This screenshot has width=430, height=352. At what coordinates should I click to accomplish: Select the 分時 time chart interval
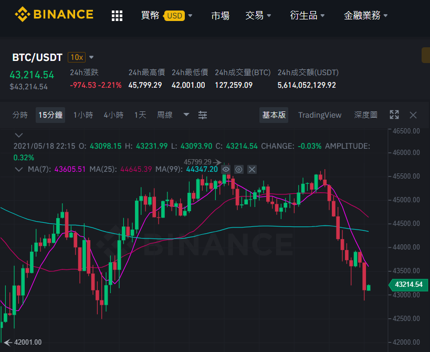pos(20,115)
